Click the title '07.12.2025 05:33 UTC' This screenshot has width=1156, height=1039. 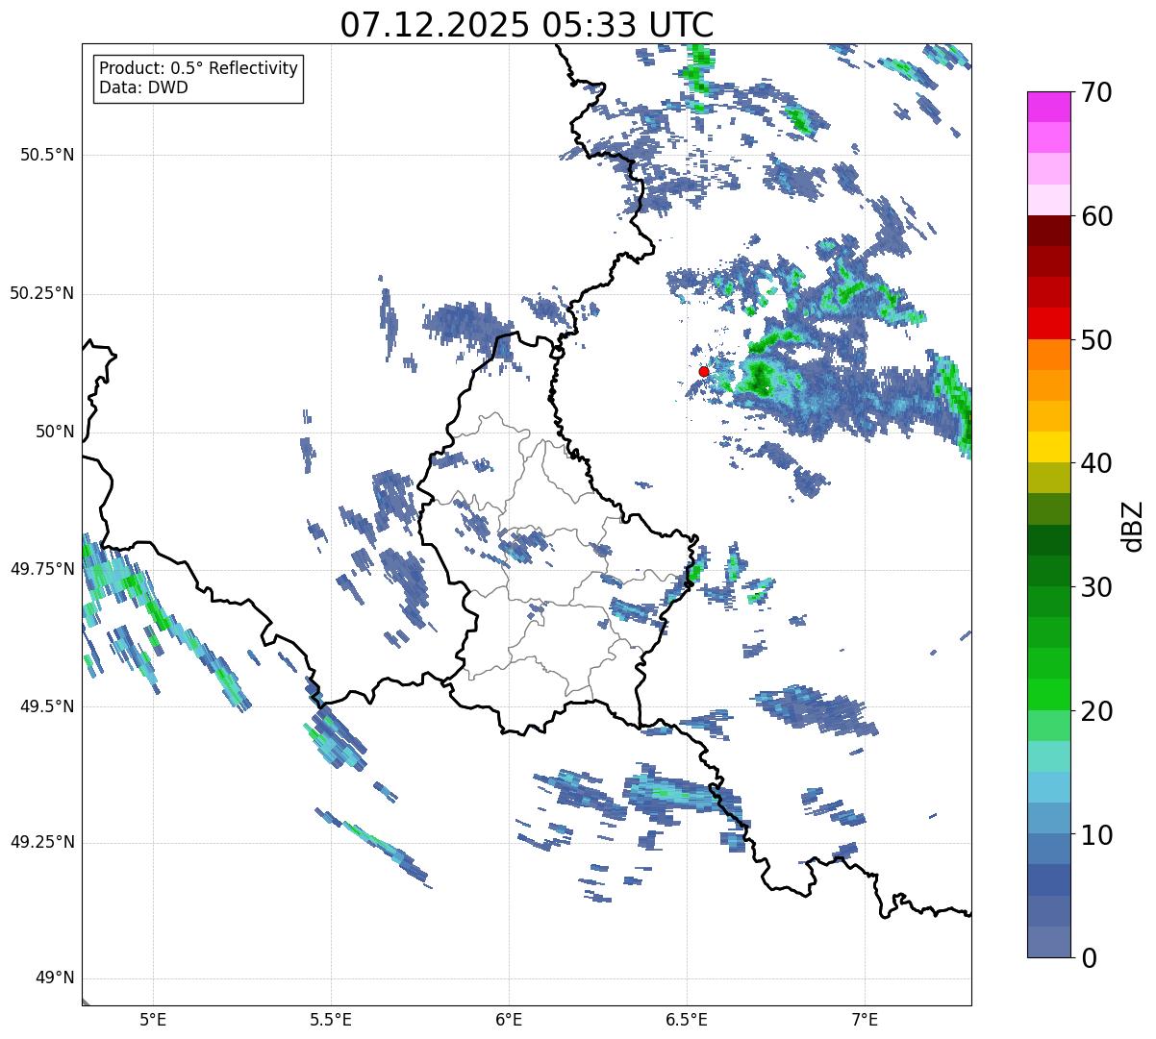click(x=527, y=24)
